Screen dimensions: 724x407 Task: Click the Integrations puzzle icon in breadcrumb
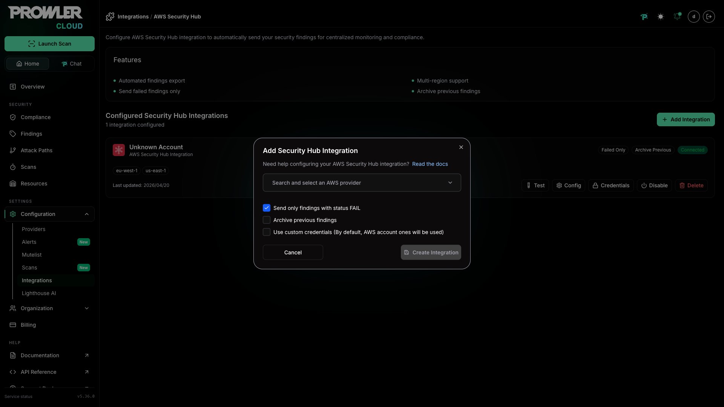pyautogui.click(x=110, y=17)
